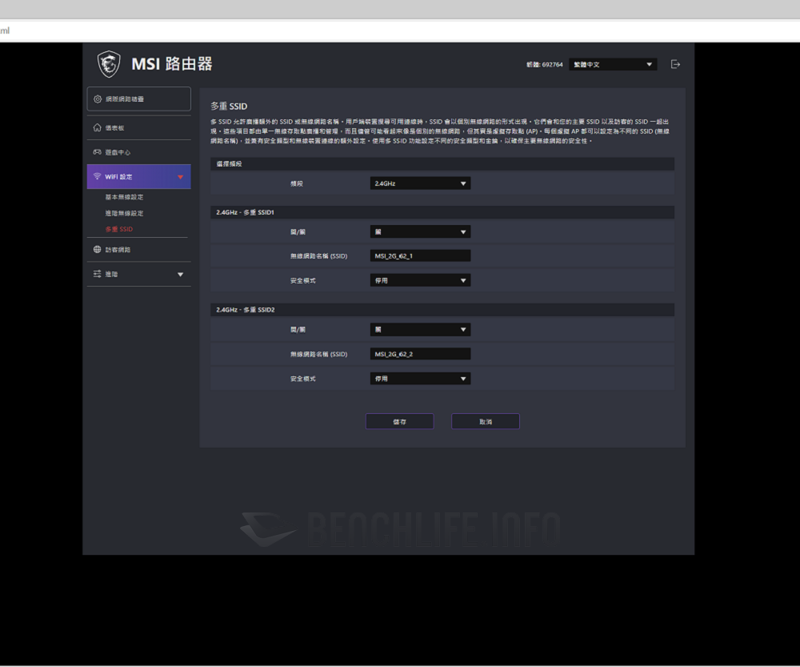Toggle SSID2 on with its 開/關 selector
The height and width of the screenshot is (667, 800).
420,329
